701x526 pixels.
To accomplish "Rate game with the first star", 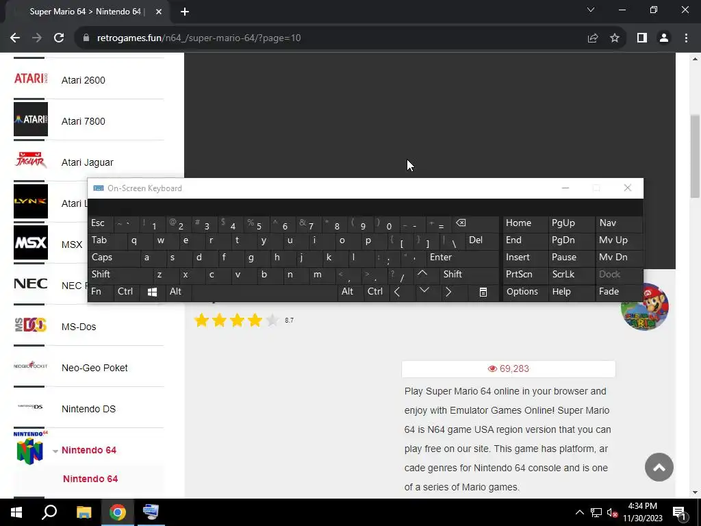I will coord(202,321).
